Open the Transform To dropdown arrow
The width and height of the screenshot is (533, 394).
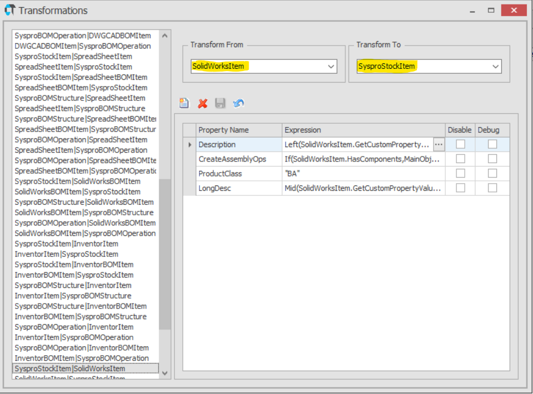pos(495,67)
